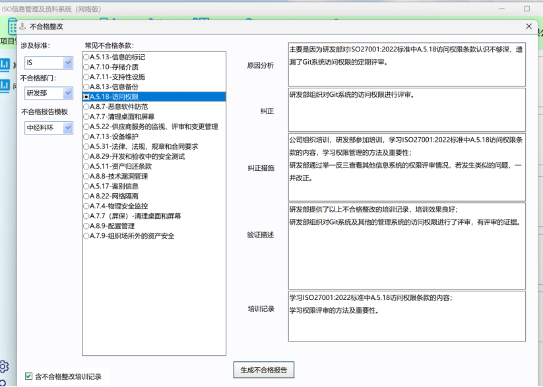Image resolution: width=543 pixels, height=387 pixels.
Task: Select the A.8.7-恶意软件防范 radio option
Action: 86,107
